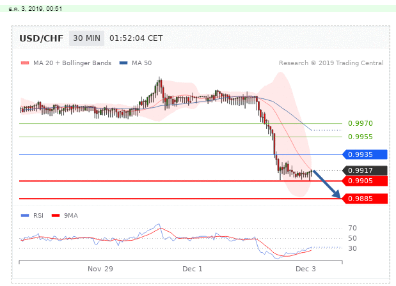This screenshot has height=286, width=396.
Task: Click the MA 20 + Bollinger Bands legend label
Action: [x=72, y=63]
